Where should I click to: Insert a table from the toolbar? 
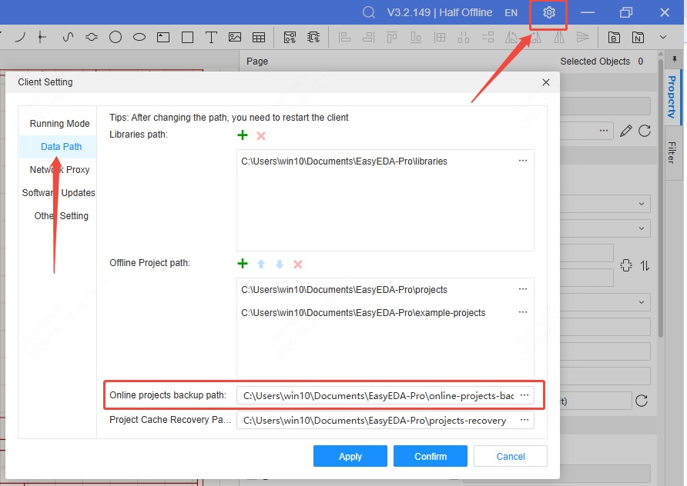coord(259,37)
